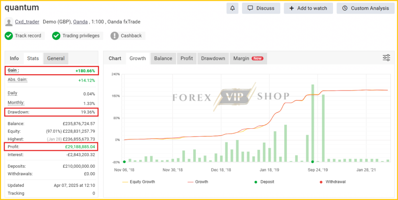The image size is (398, 200).
Task: Click the Trading privileges badge label
Action: (81, 36)
